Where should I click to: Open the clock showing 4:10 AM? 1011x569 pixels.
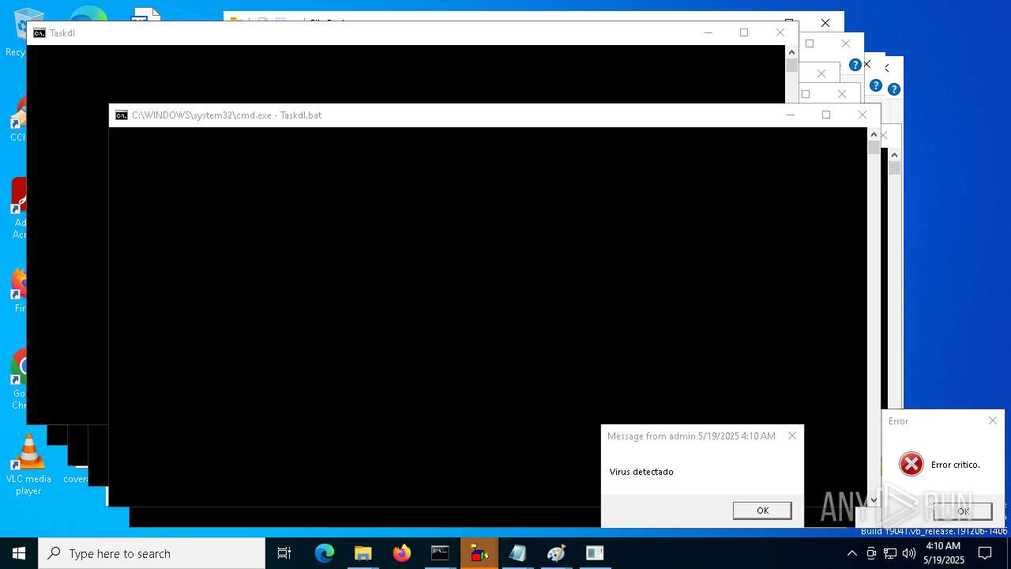coord(944,553)
